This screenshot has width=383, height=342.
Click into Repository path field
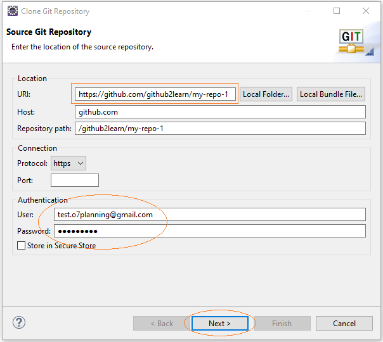click(220, 129)
